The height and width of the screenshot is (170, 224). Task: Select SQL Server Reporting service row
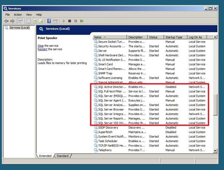pyautogui.click(x=150, y=118)
